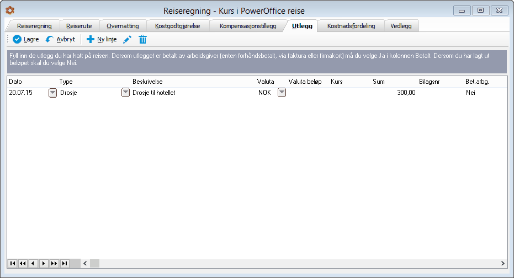Screen dimensions: 514x278
Task: Click the NOK currency cell
Action: pyautogui.click(x=264, y=93)
